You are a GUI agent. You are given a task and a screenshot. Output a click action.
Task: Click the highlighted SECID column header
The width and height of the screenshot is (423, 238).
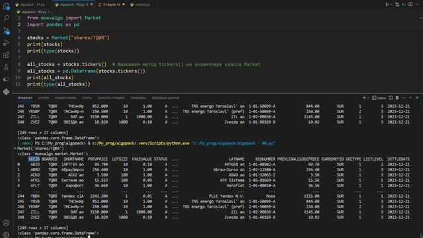[x=34, y=159]
